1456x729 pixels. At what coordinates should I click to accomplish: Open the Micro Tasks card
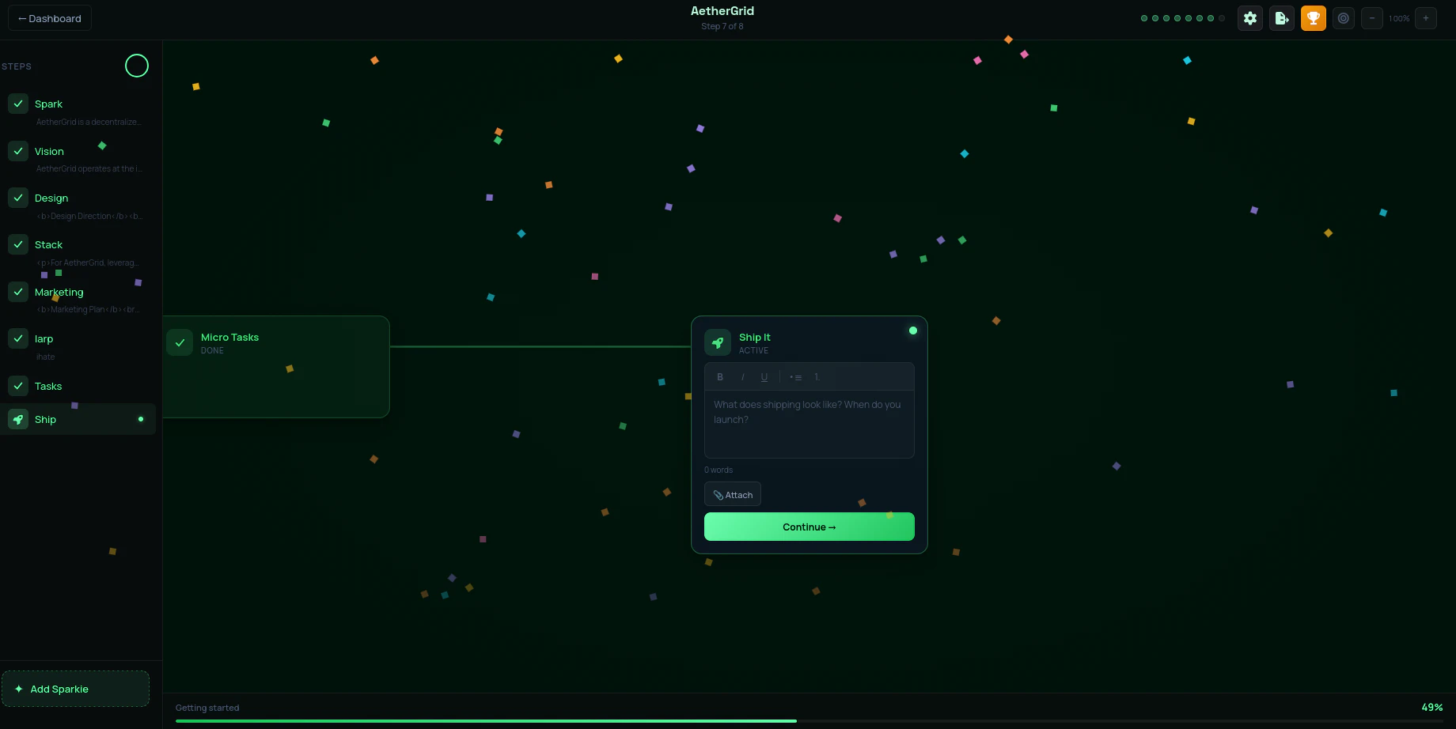(276, 367)
